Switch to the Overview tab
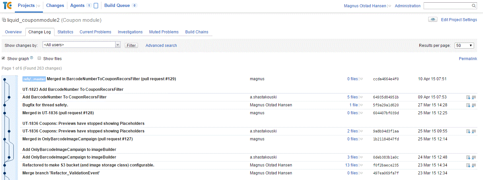Image resolution: width=483 pixels, height=180 pixels. point(13,32)
